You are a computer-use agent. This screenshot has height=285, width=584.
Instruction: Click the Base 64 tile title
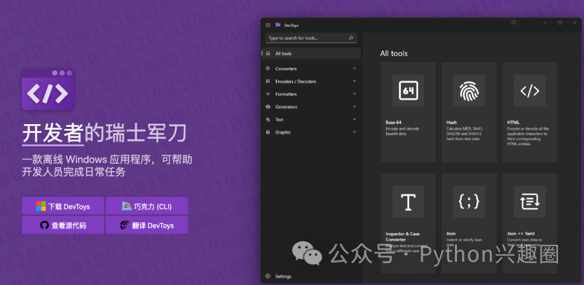pyautogui.click(x=393, y=122)
